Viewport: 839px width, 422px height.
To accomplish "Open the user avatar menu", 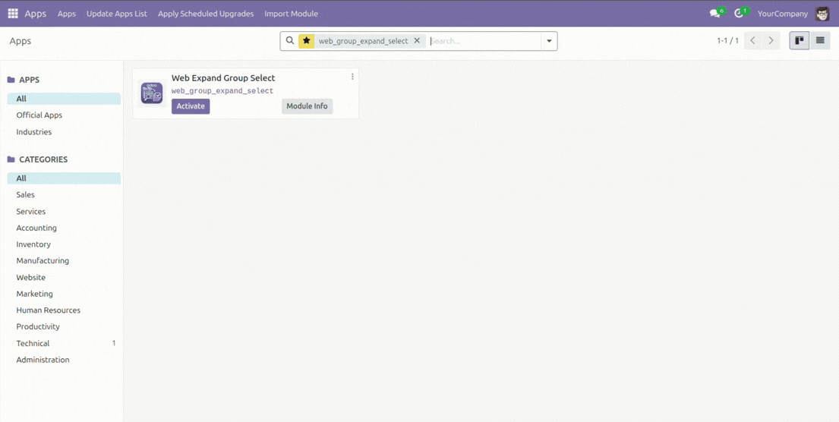I will (x=822, y=14).
